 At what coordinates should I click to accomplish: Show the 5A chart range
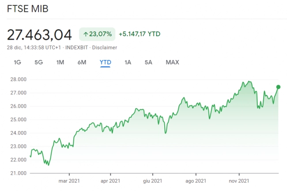(148, 62)
